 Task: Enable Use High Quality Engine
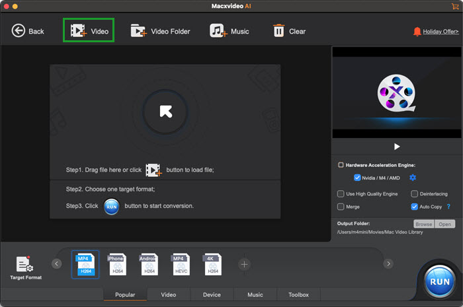[341, 194]
